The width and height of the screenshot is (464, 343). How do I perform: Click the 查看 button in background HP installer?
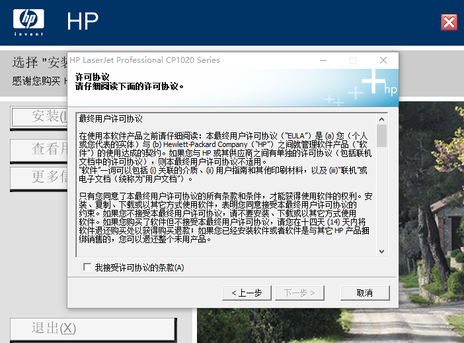40,150
